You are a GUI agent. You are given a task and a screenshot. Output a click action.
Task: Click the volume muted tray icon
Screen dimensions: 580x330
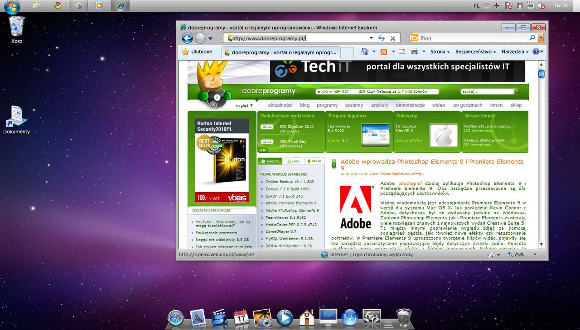(541, 5)
